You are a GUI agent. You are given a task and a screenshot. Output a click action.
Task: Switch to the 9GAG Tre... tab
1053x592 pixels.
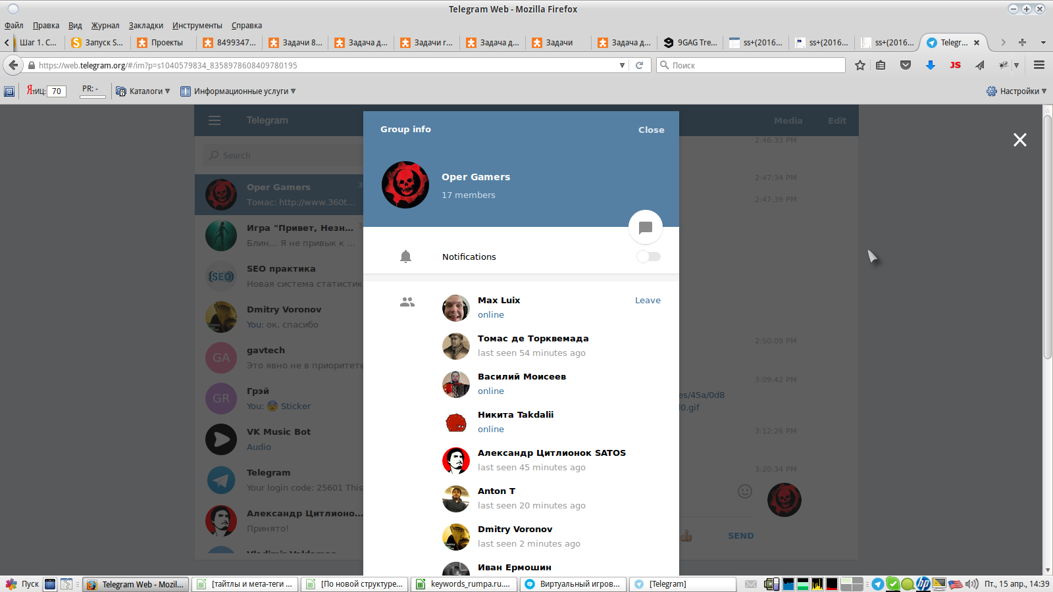tap(690, 43)
